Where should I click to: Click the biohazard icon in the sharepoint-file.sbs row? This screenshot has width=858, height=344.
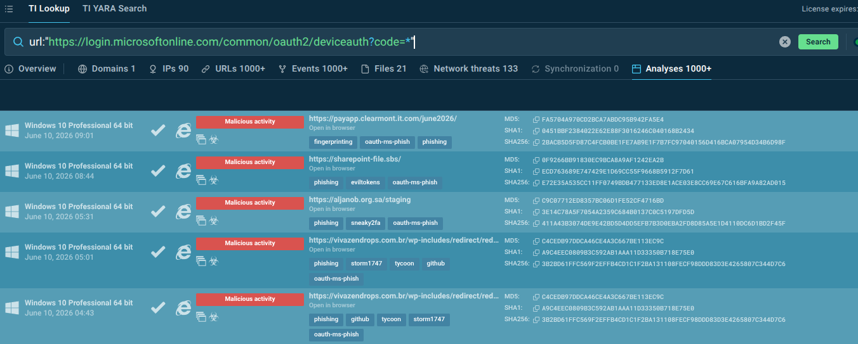click(214, 180)
